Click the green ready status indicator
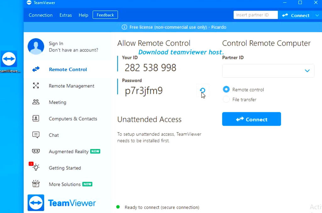The image size is (322, 213). pos(118,207)
